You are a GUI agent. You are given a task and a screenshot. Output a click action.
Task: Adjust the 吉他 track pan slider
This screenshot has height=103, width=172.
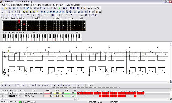click(x=57, y=93)
